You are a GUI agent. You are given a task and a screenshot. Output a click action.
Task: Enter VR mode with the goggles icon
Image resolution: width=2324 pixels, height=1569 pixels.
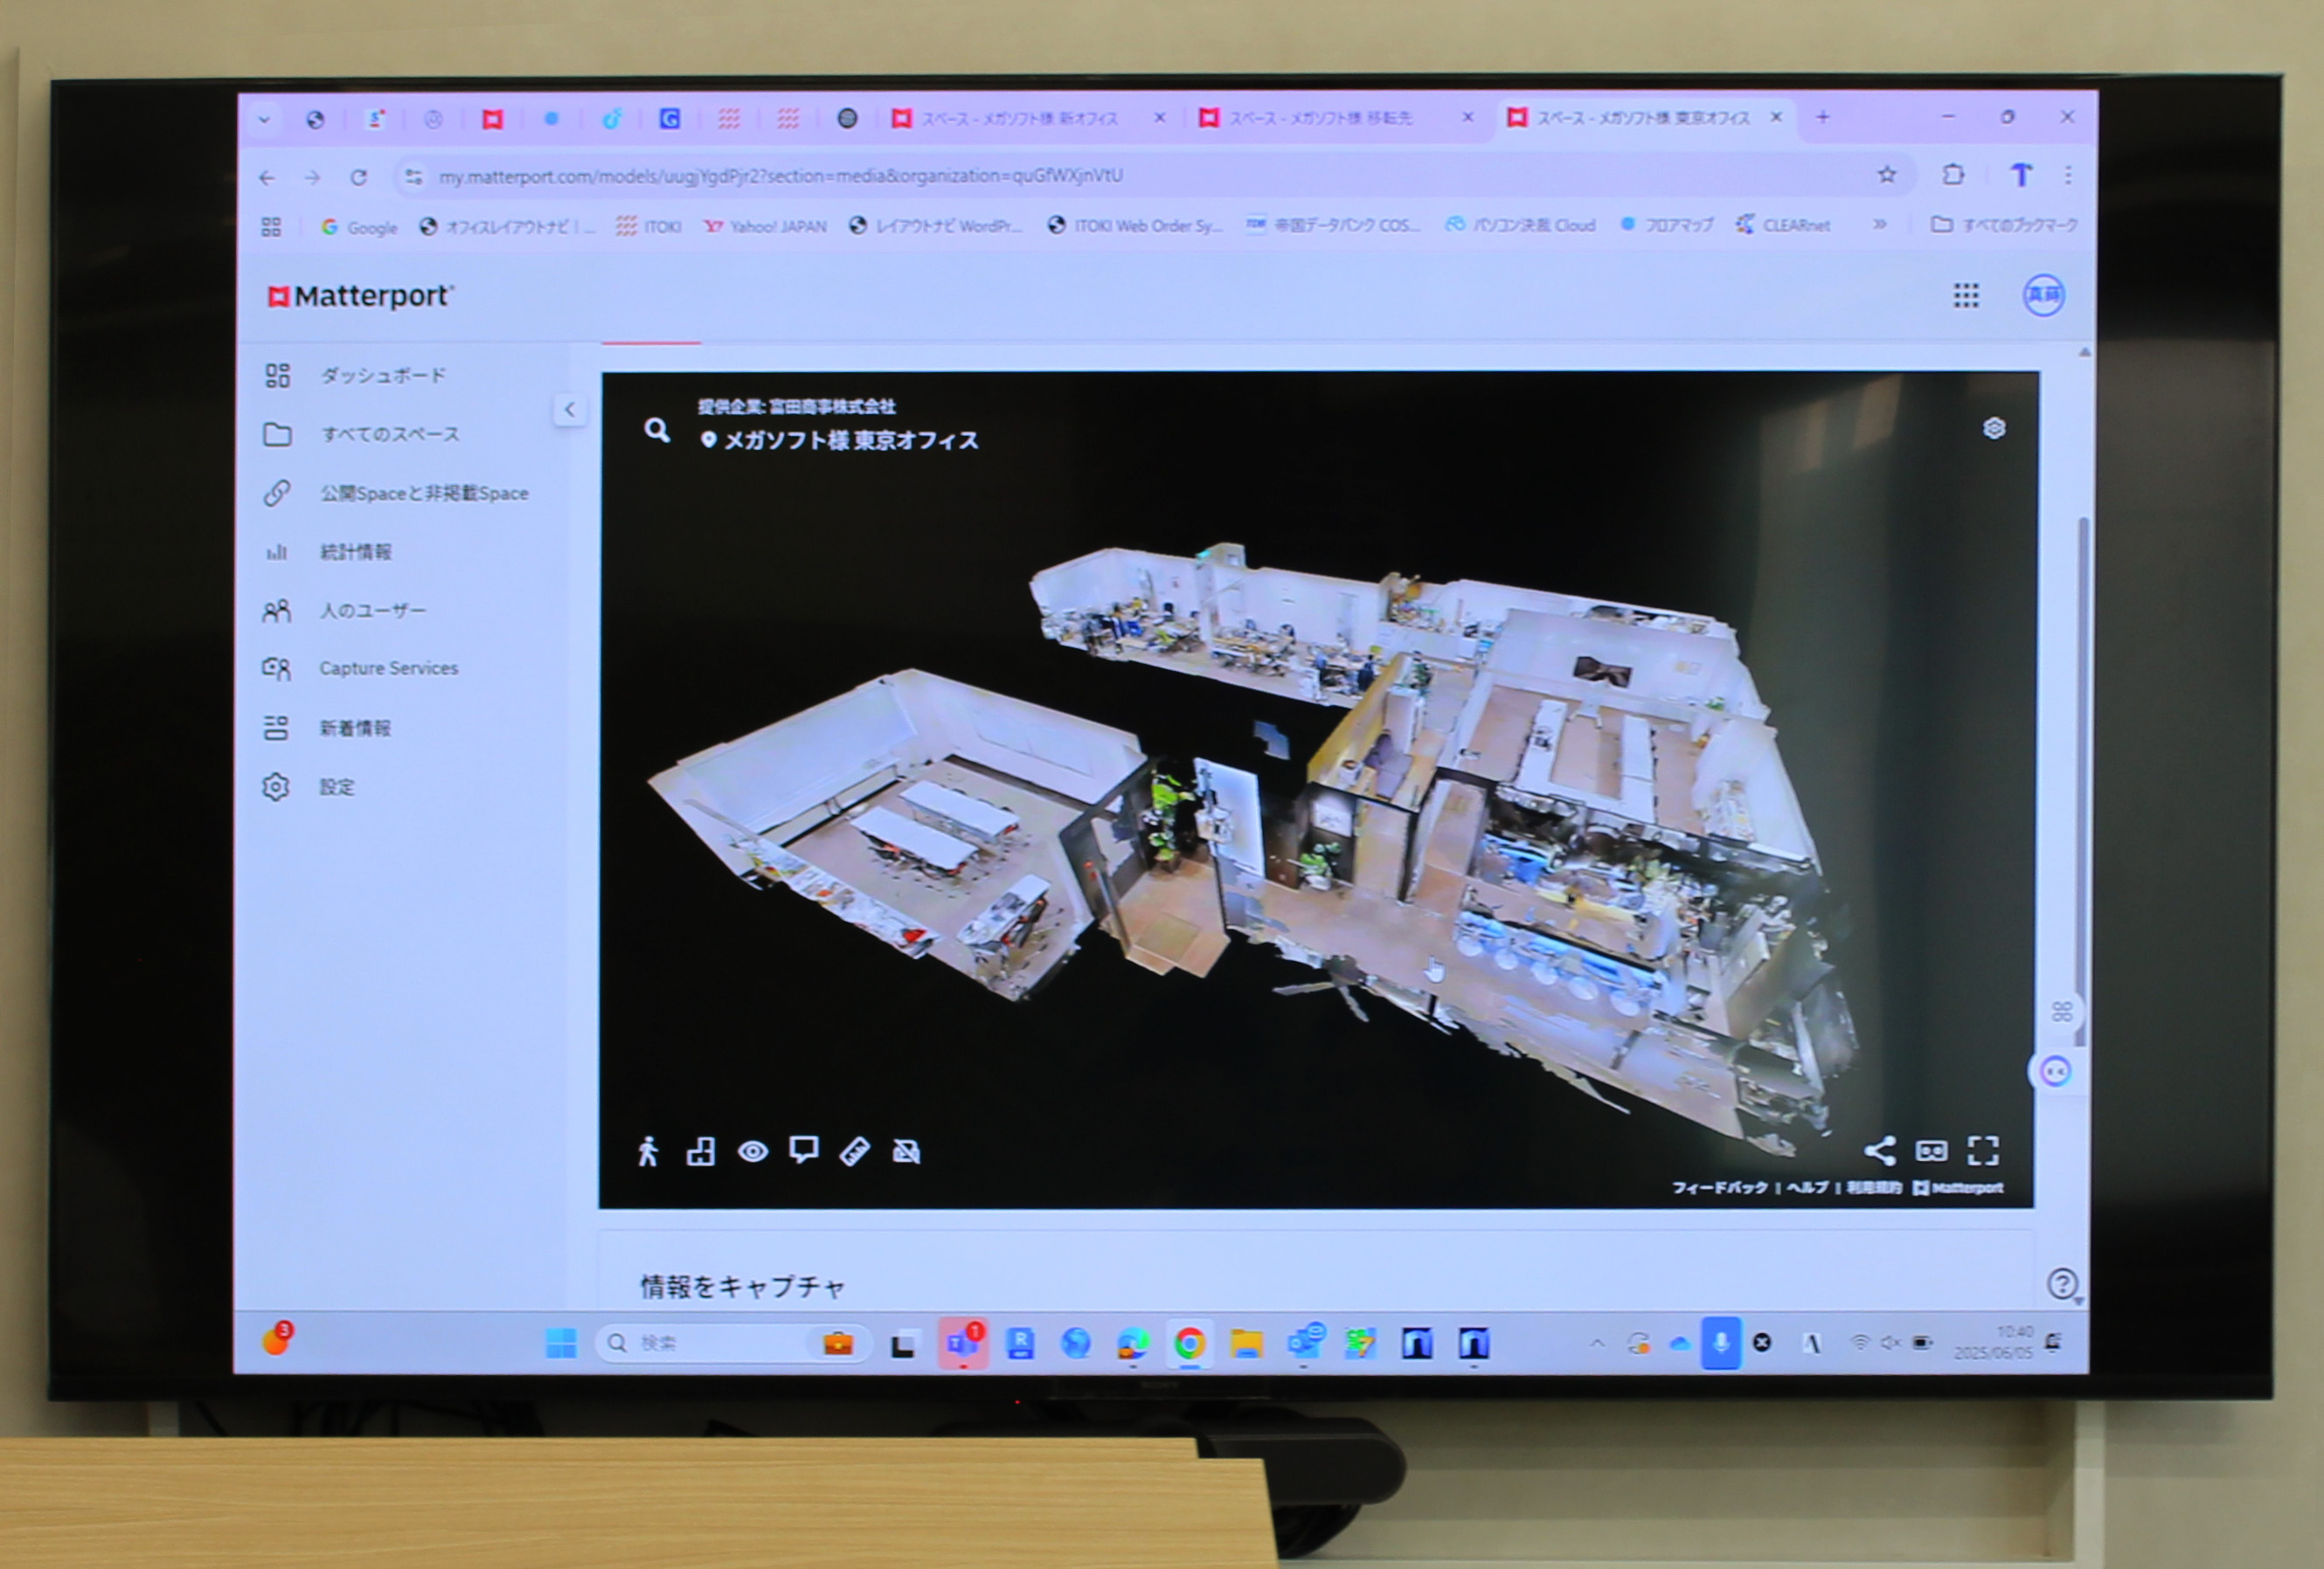pyautogui.click(x=1932, y=1151)
